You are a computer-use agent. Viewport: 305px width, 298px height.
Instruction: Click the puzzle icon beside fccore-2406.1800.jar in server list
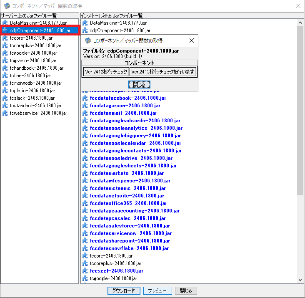pyautogui.click(x=5, y=38)
